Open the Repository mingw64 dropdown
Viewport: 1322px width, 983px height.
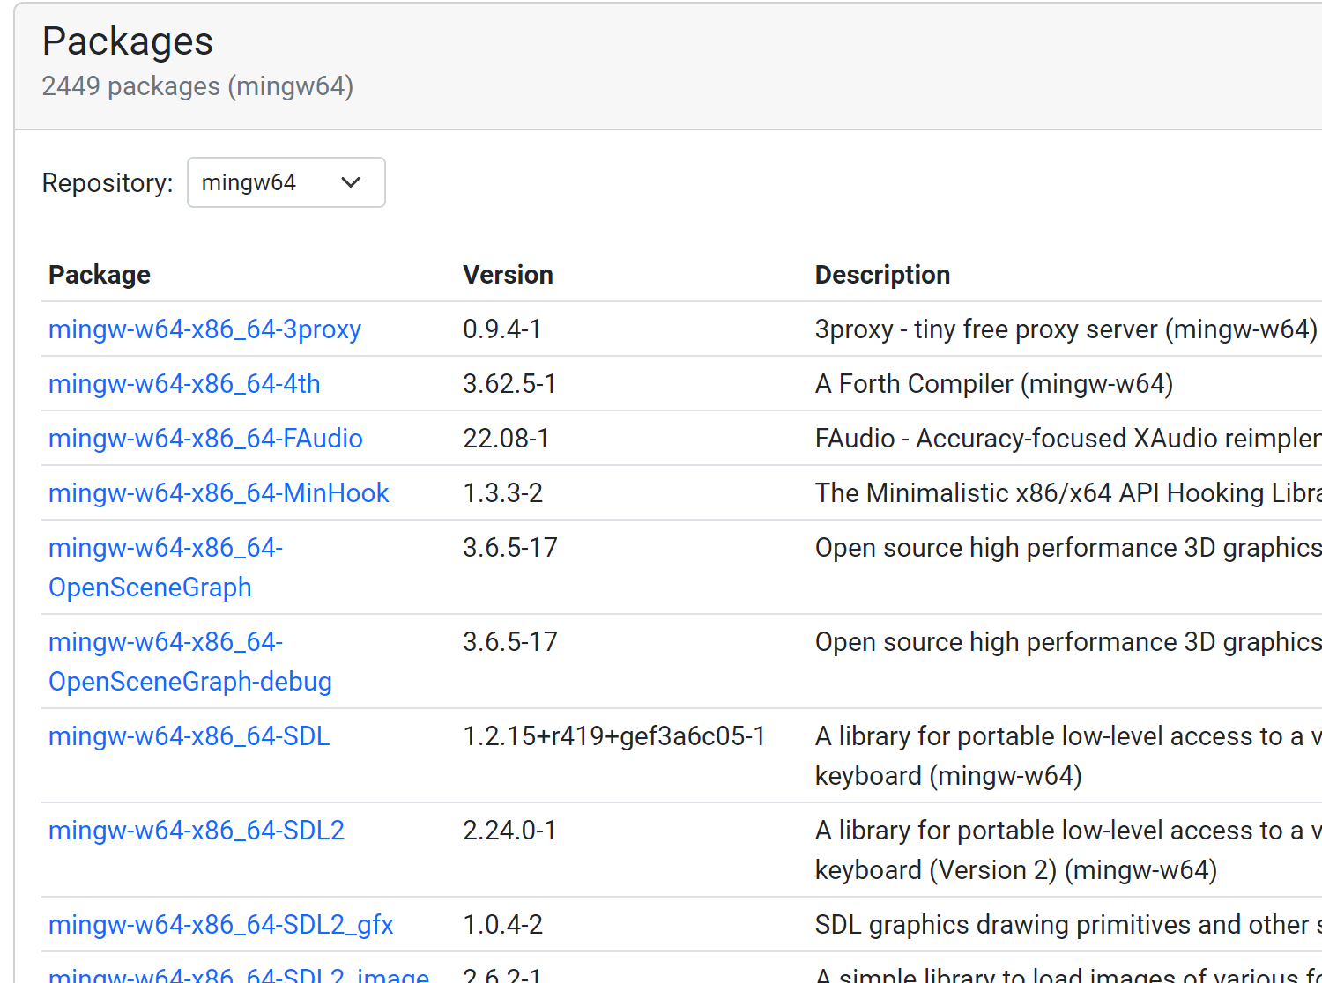click(286, 182)
